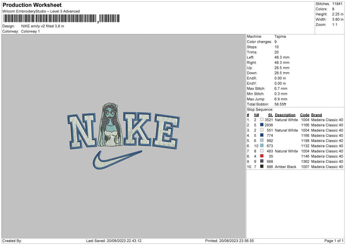Click the letter N in the design

[82, 131]
